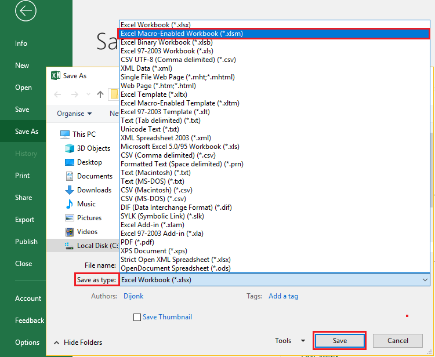
Task: Click the back arrow circle icon
Action: coord(26,11)
